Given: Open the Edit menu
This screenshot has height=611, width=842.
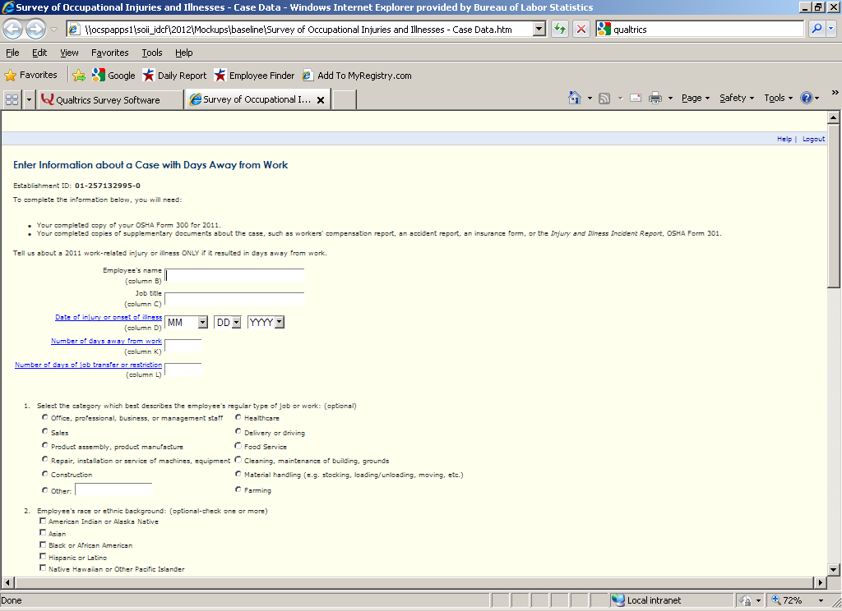Looking at the screenshot, I should coord(39,53).
